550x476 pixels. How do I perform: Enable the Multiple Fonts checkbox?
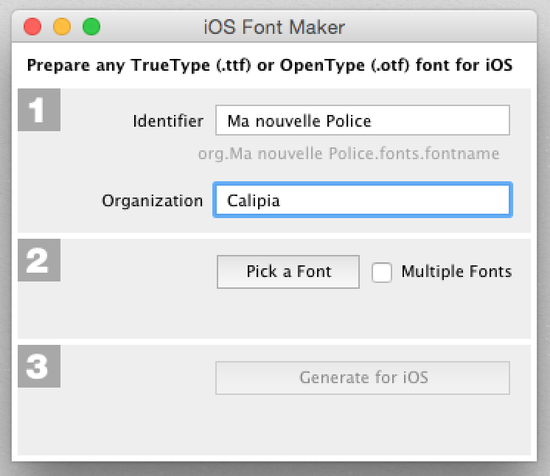pos(382,273)
